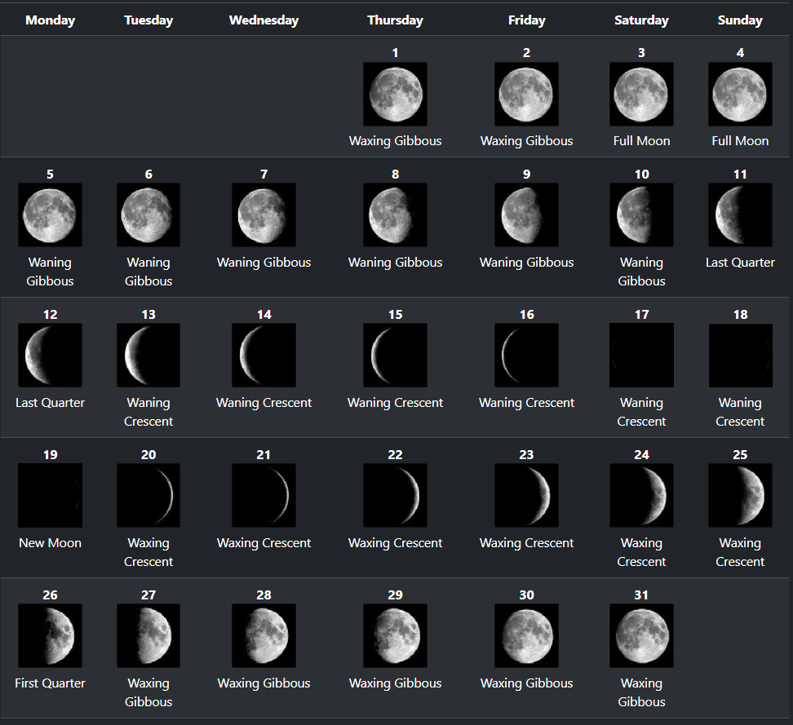Click the thin crescent image on day 16
This screenshot has width=793, height=725.
click(526, 355)
